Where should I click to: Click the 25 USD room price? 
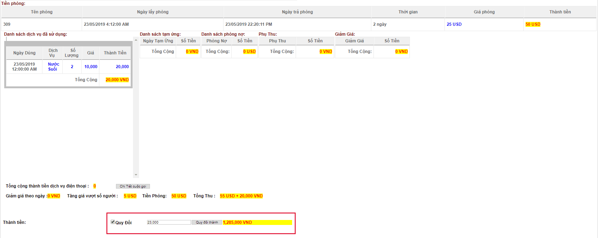[x=454, y=24]
